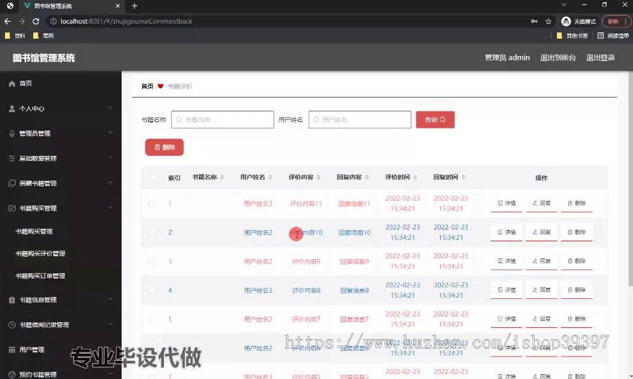Click the 查询 search button
This screenshot has width=633, height=379.
[x=435, y=119]
